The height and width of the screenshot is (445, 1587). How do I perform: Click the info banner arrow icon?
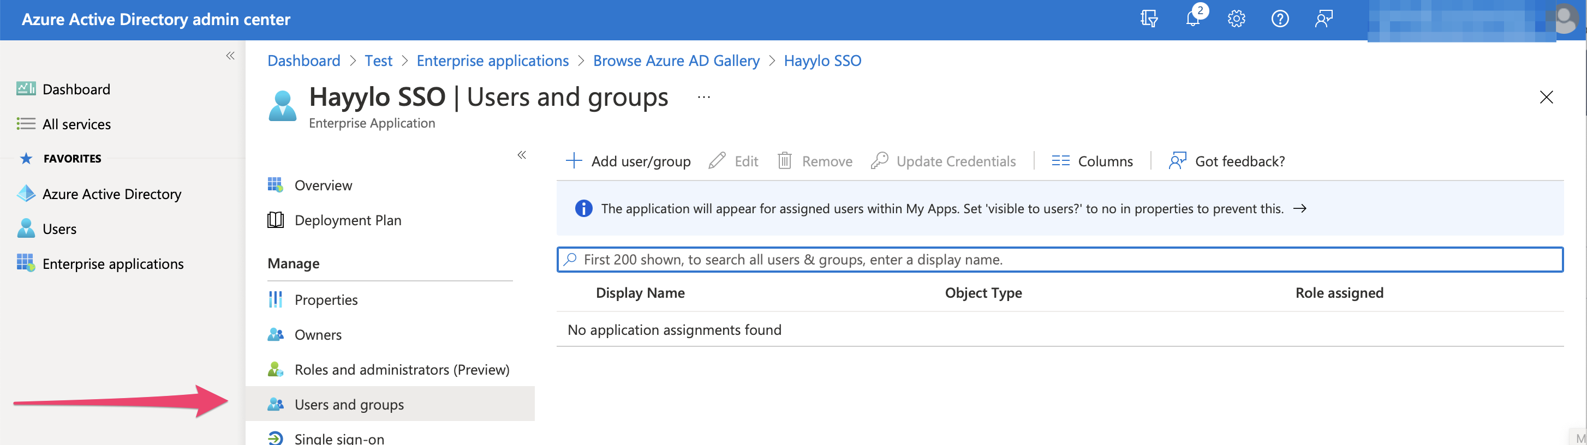pyautogui.click(x=1300, y=209)
